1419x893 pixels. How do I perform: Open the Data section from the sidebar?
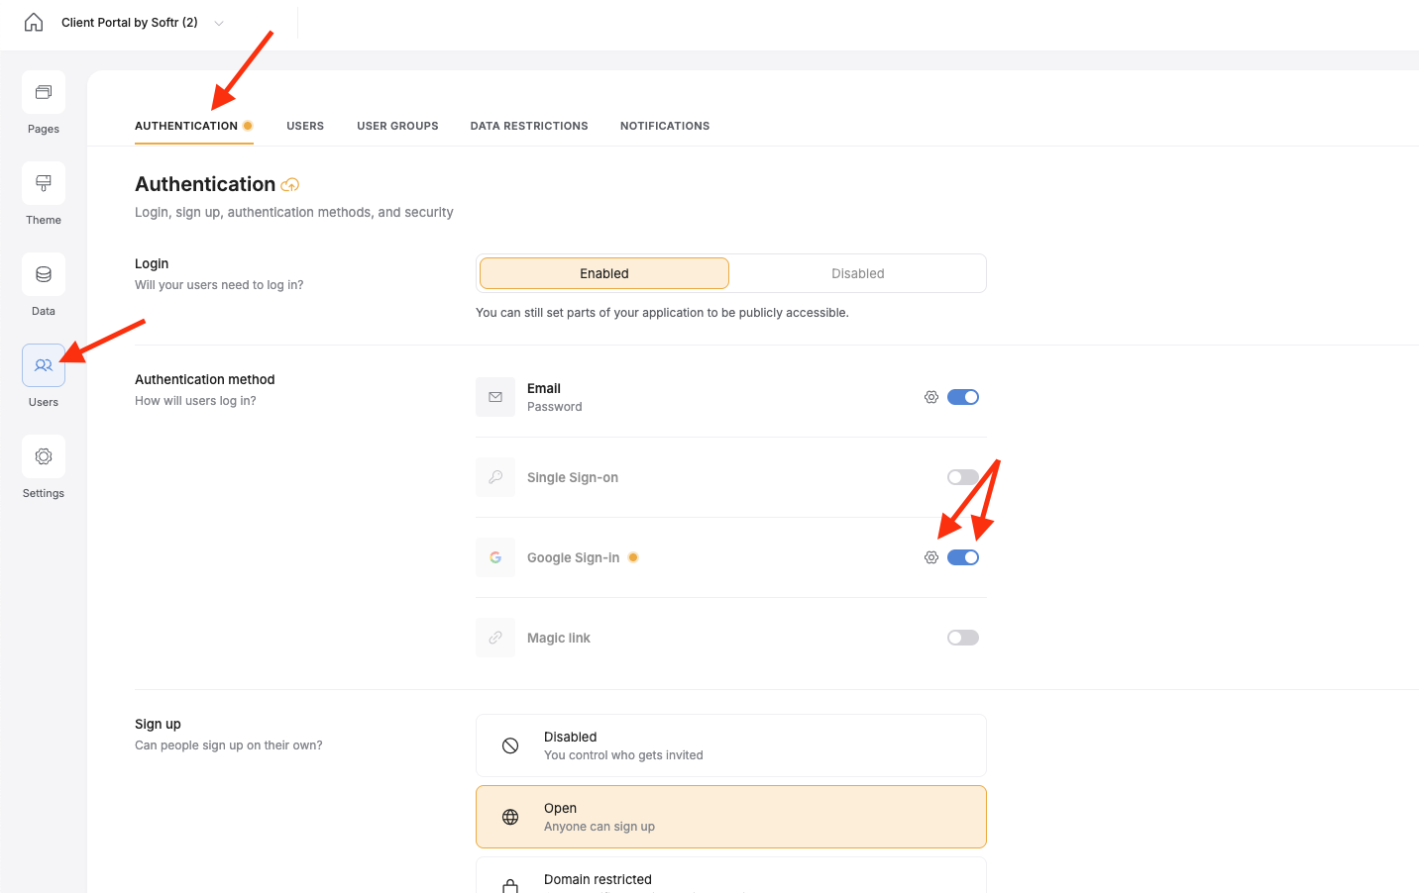pos(43,274)
